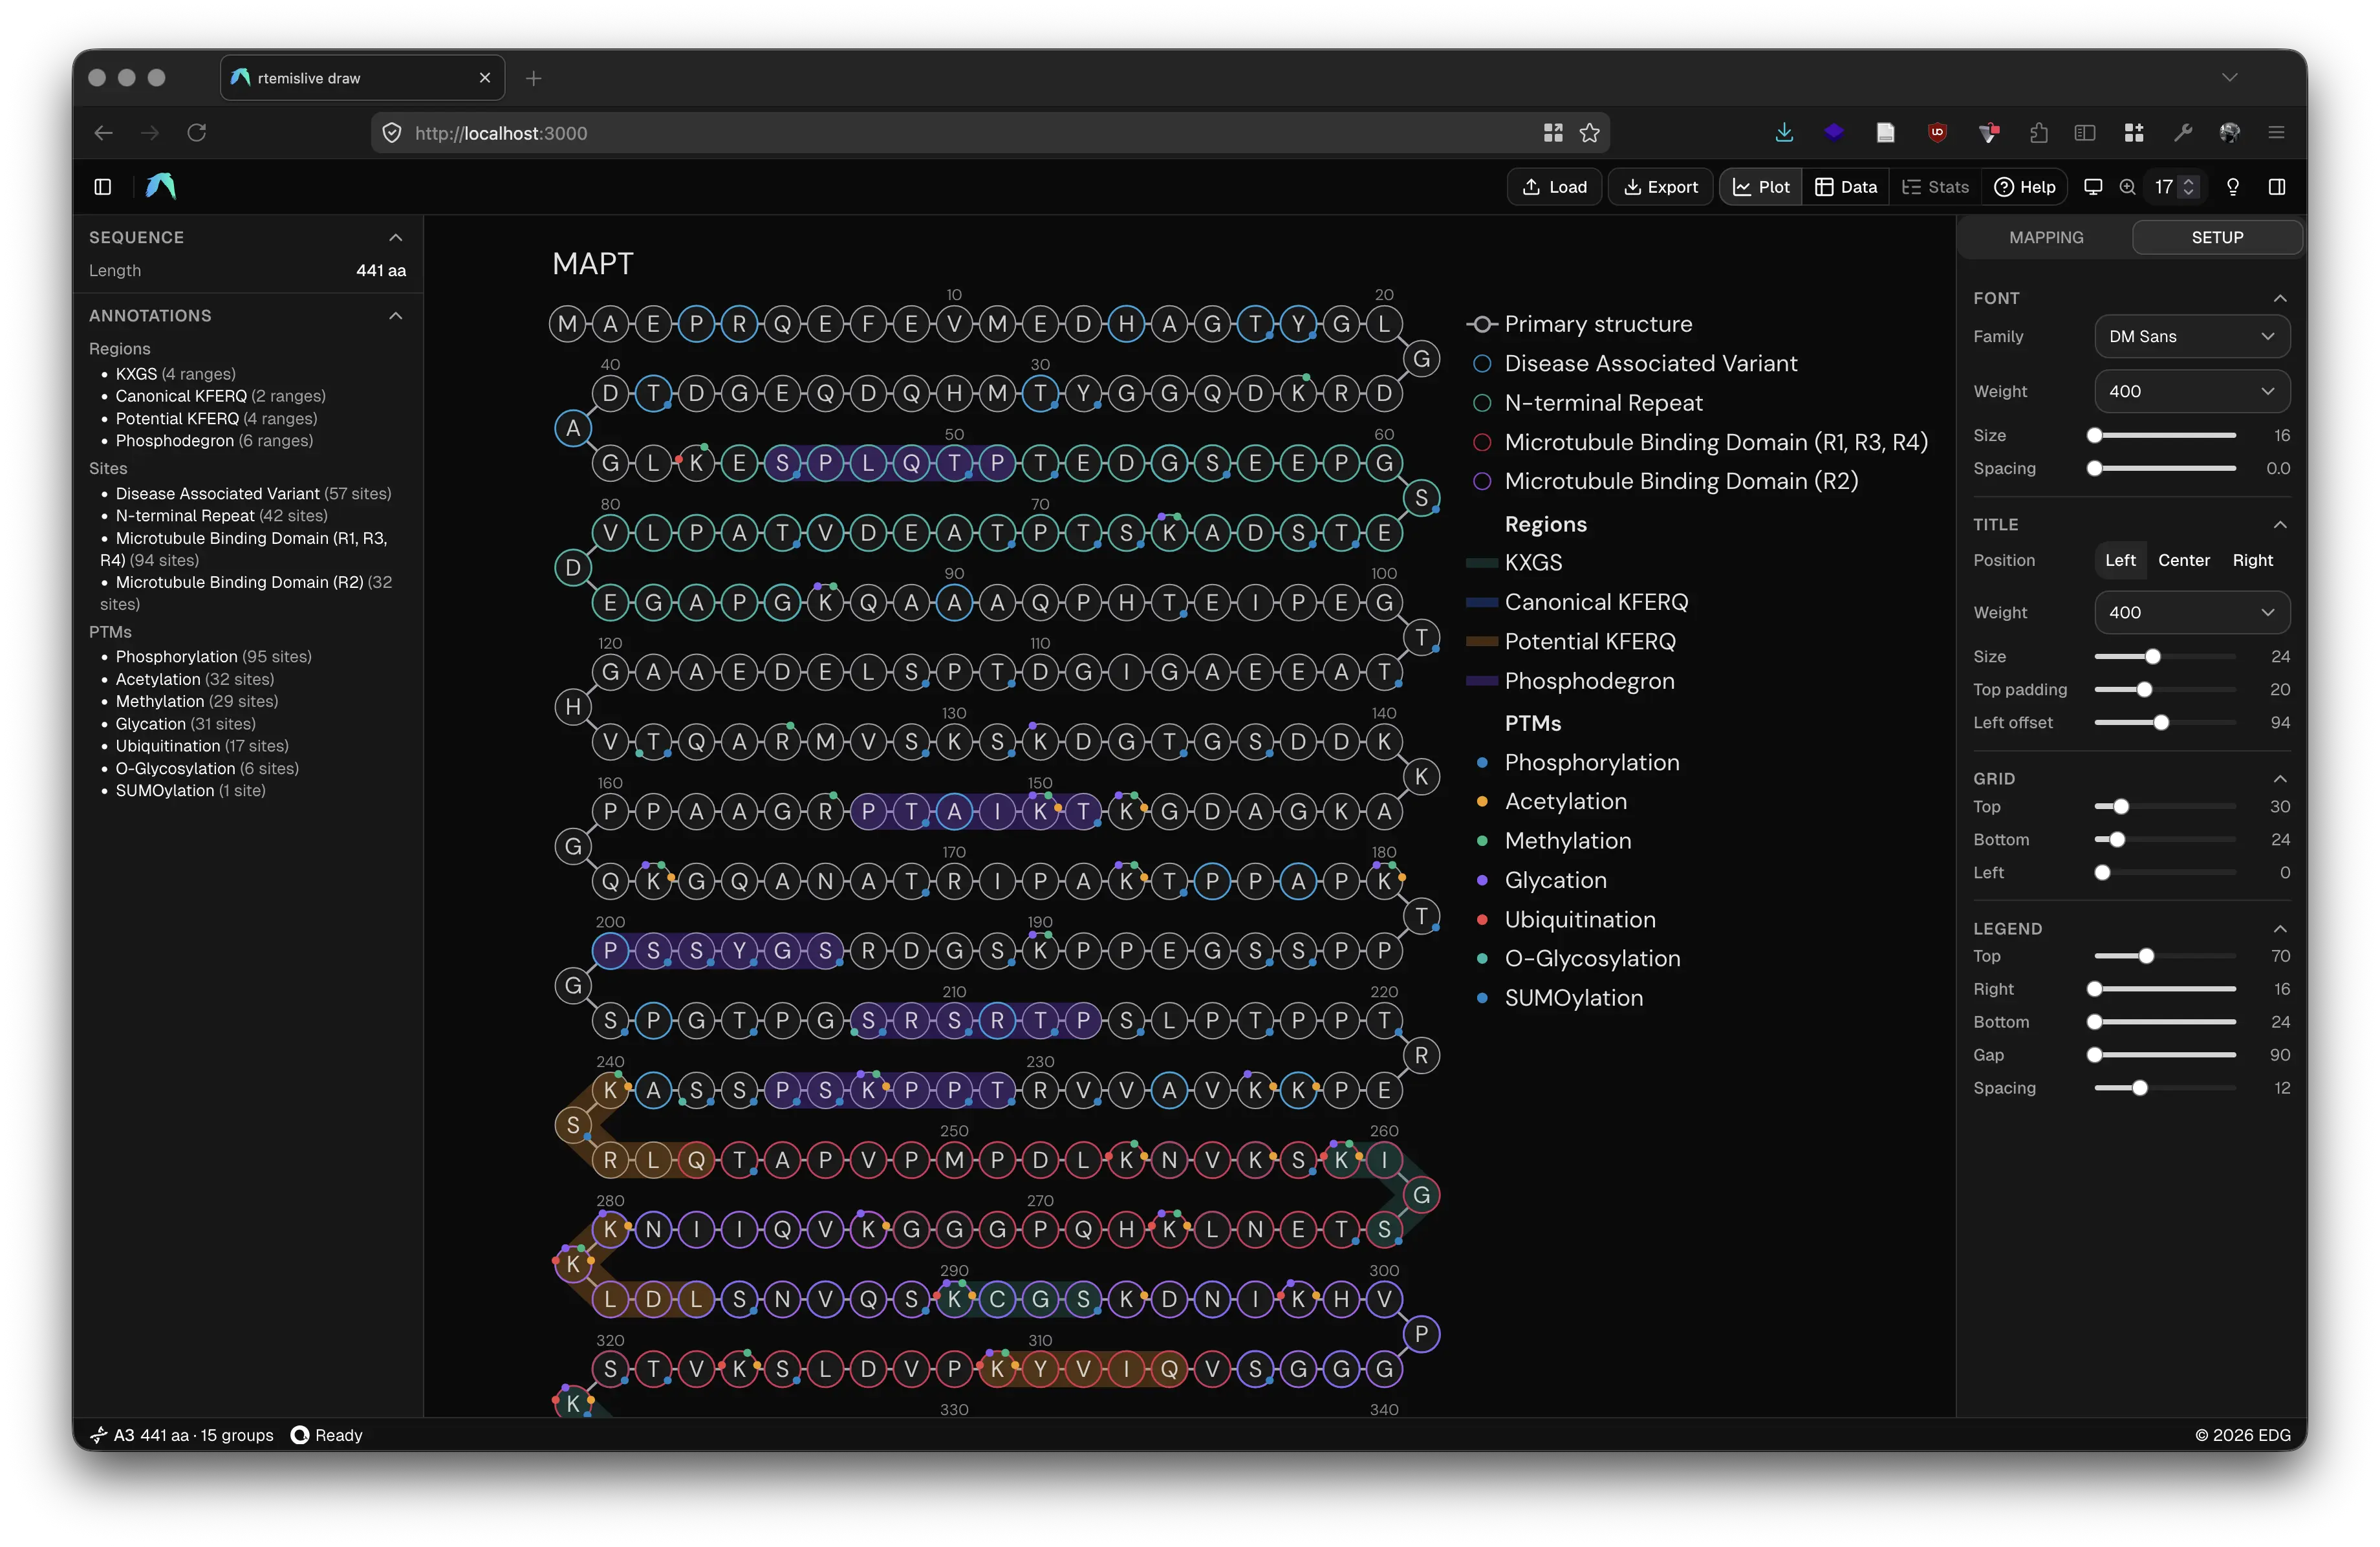Open the right settings panel icon
Image resolution: width=2380 pixels, height=1547 pixels.
coord(2277,186)
